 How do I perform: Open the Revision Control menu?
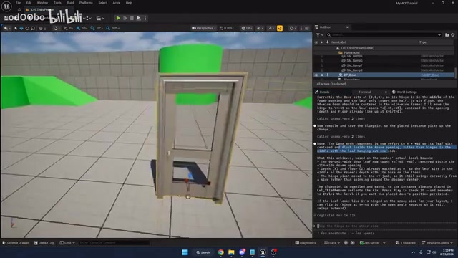click(437, 243)
